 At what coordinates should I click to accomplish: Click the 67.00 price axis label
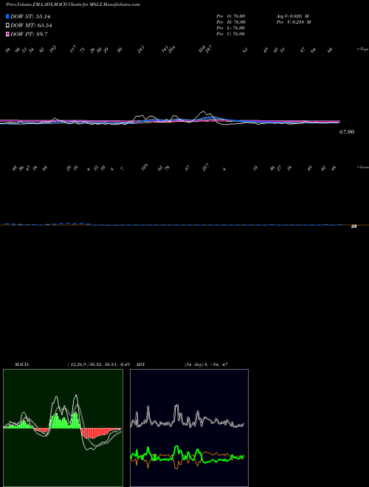(x=347, y=132)
